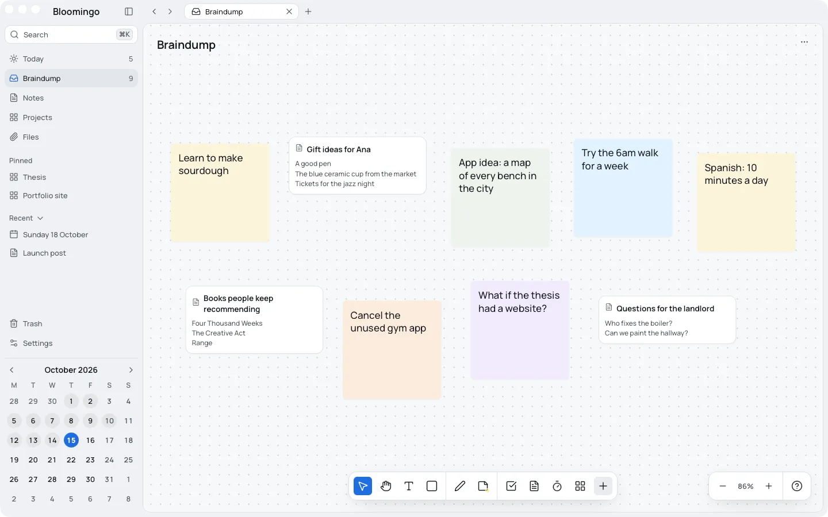Select the pointer tool in bottom toolbar
Viewport: 828px width, 517px height.
[x=363, y=486]
